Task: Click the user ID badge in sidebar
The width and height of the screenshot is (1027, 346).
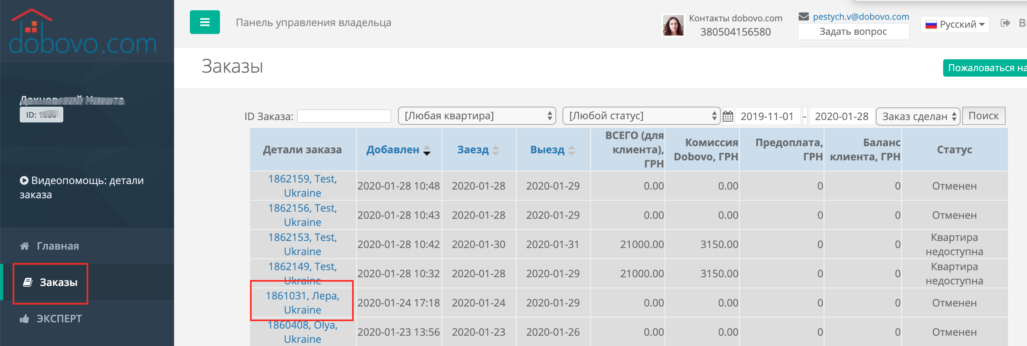Action: pos(42,115)
